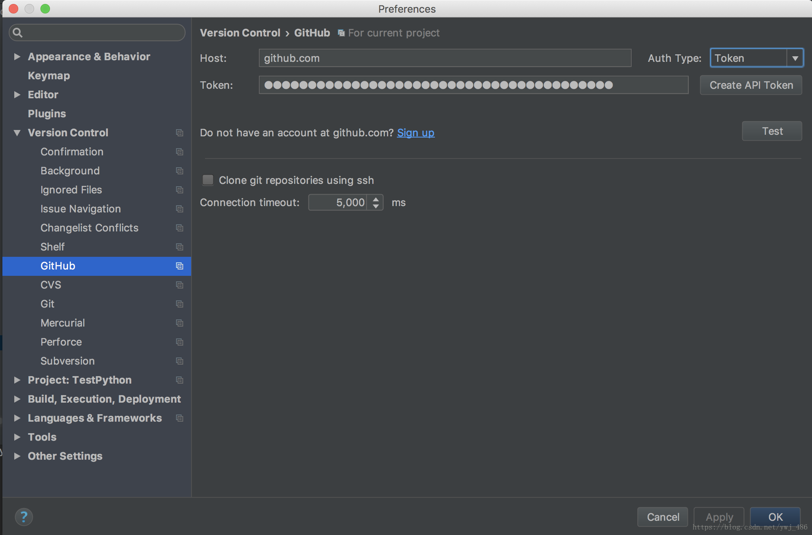Click project-level icon beside Ignored Files

180,190
